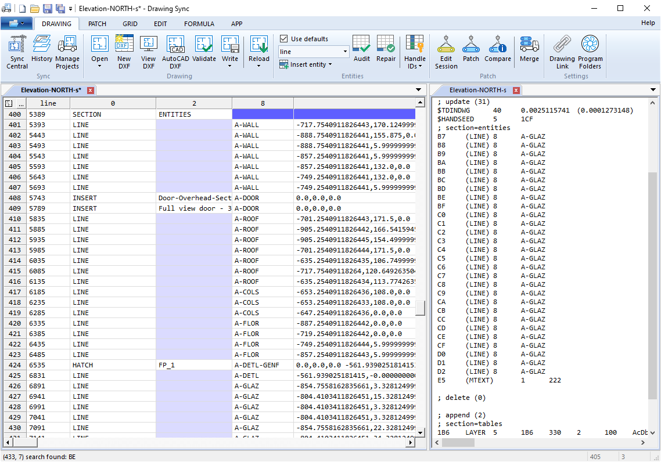Switch to the FORMULA ribbon tab
This screenshot has height=462, width=661.
coord(199,24)
